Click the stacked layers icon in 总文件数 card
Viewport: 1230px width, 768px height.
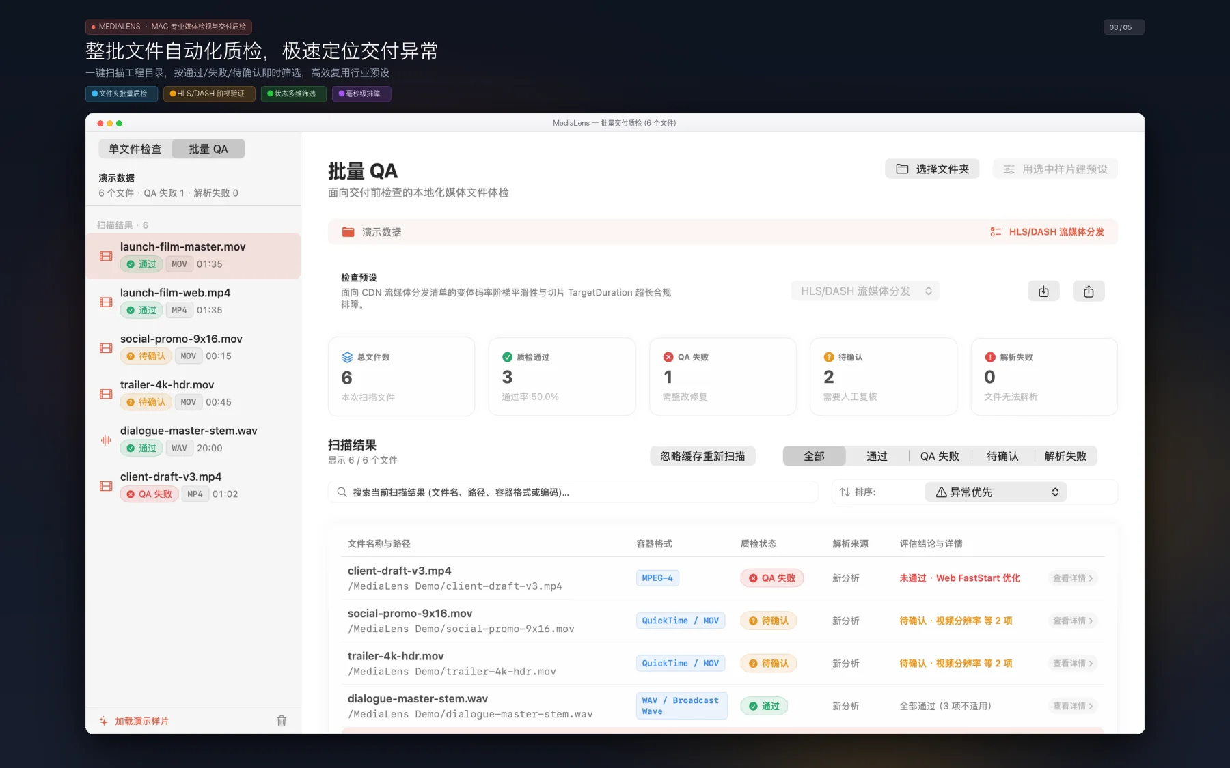347,357
